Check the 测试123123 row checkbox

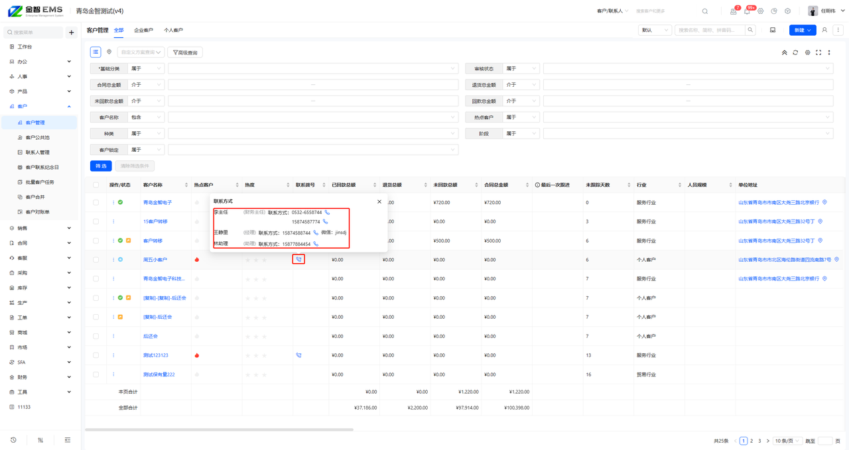coord(96,355)
